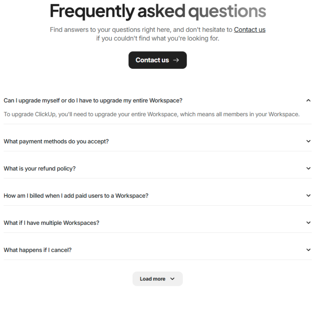Expand "What happens if I cancel?"
This screenshot has width=315, height=315.
click(38, 250)
